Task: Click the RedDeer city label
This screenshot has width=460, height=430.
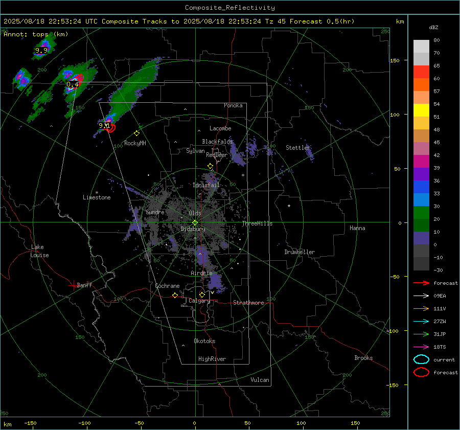Action: (217, 155)
